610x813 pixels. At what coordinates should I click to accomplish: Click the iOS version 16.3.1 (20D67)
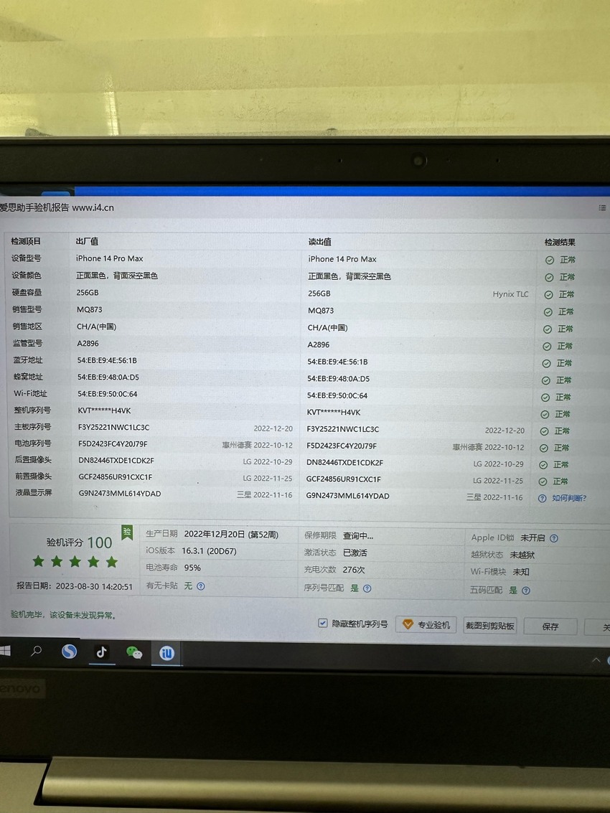click(x=209, y=551)
